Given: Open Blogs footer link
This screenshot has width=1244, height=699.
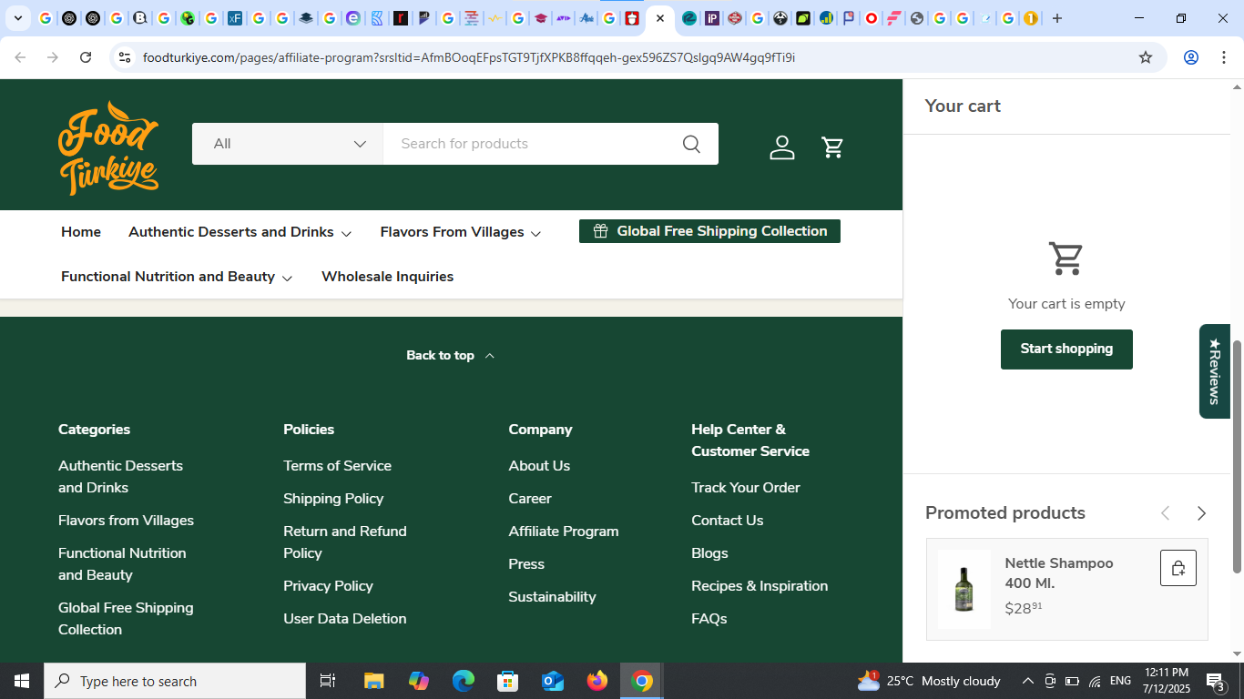Looking at the screenshot, I should tap(709, 553).
